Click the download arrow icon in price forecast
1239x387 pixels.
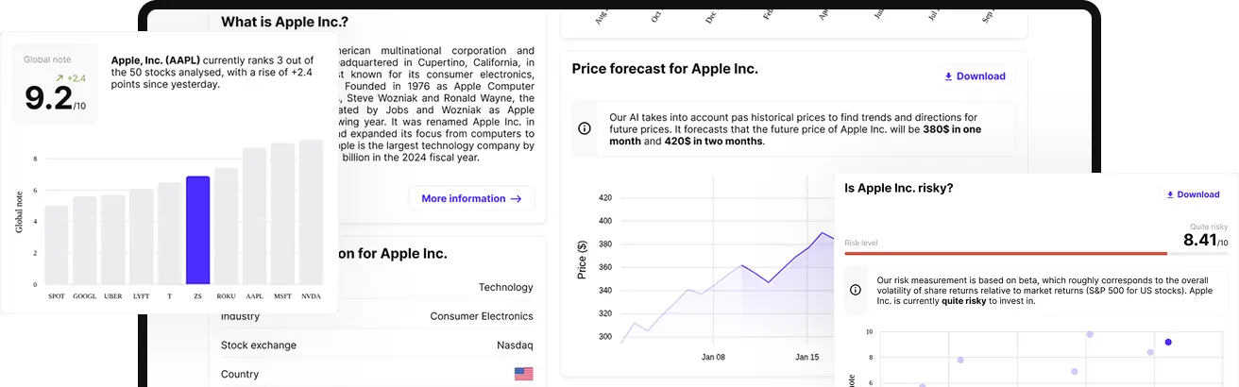[948, 76]
